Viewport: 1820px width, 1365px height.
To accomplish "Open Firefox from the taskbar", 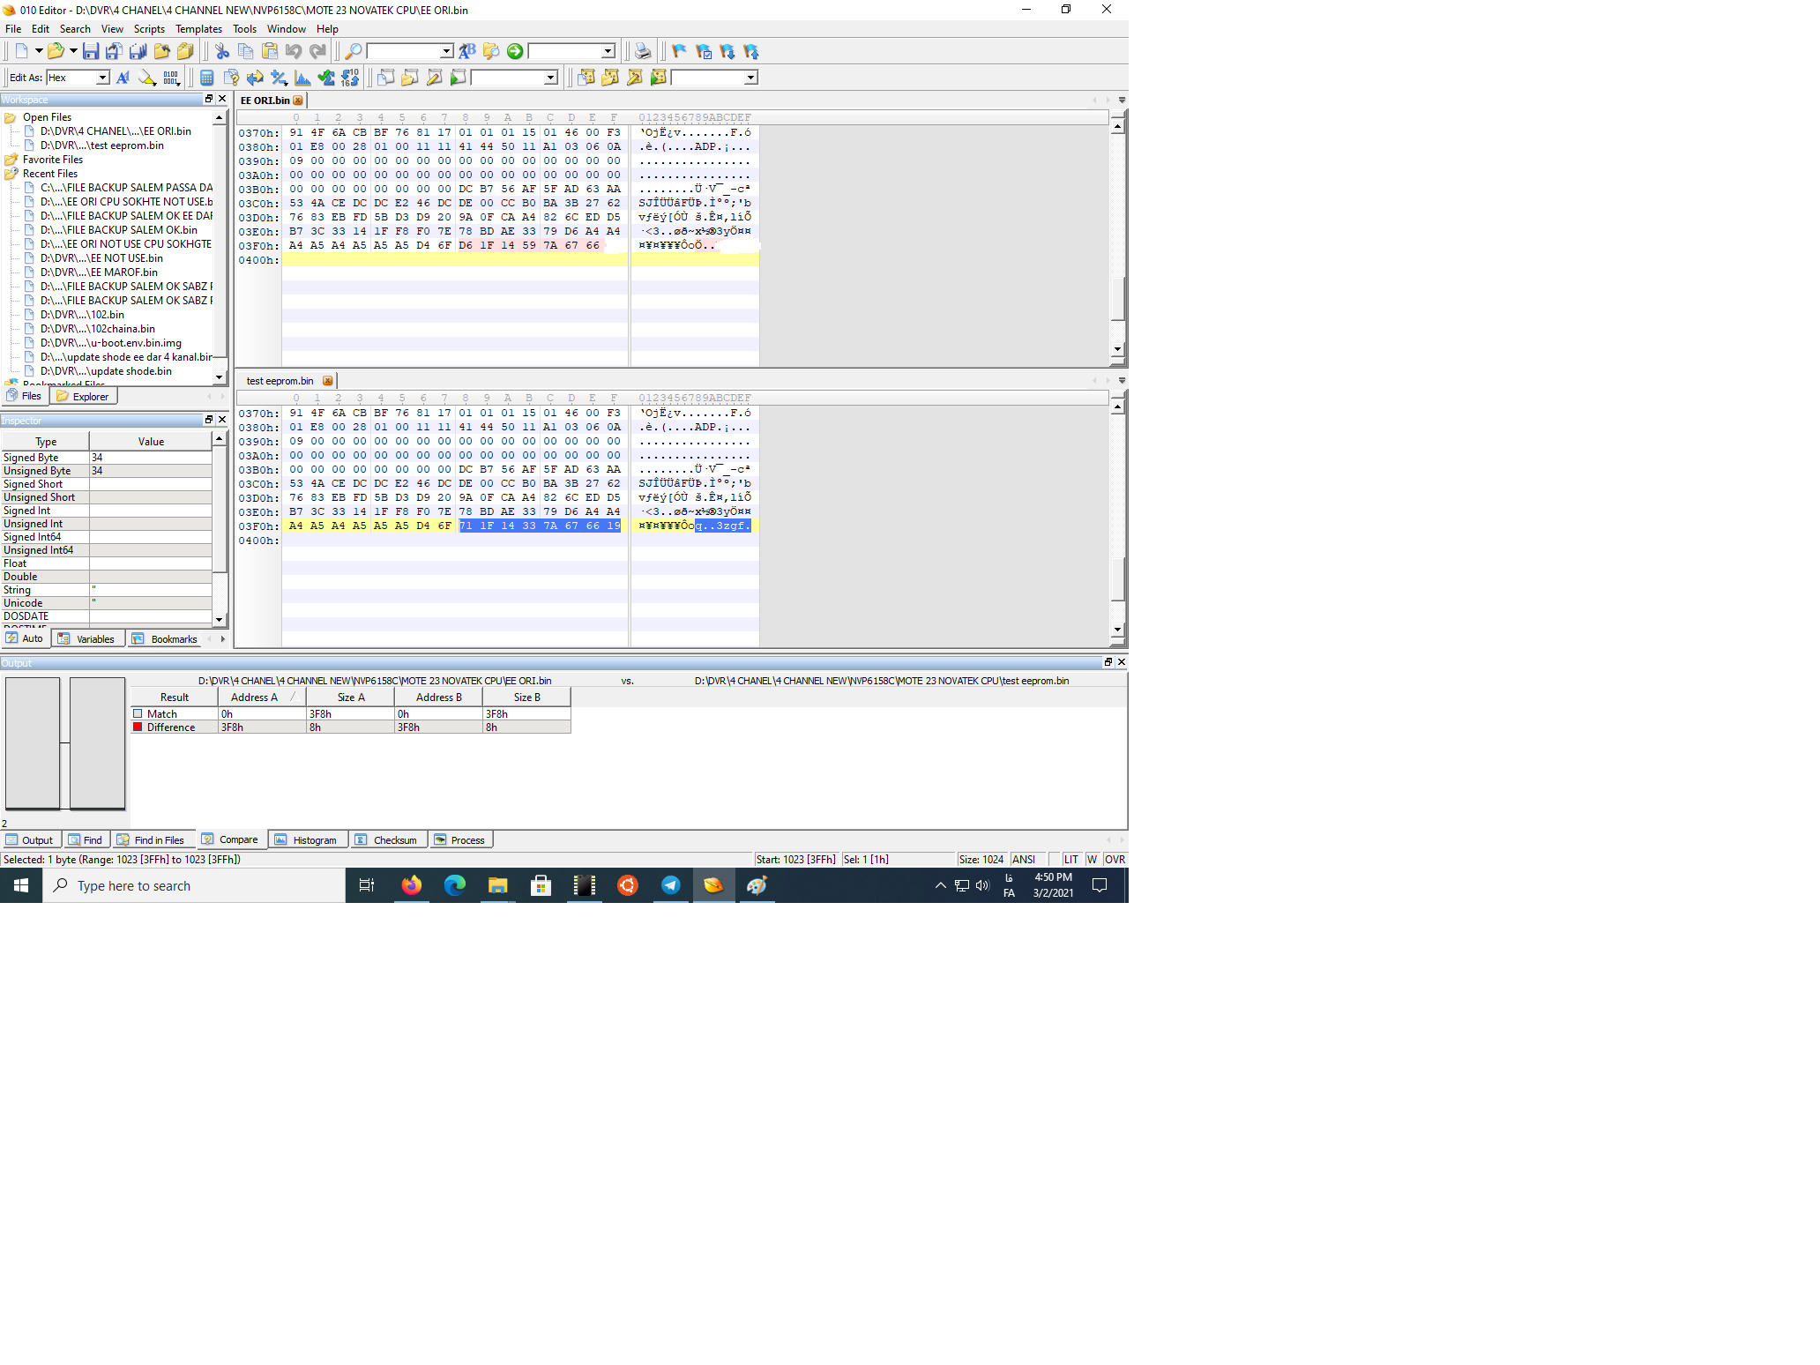I will point(412,885).
